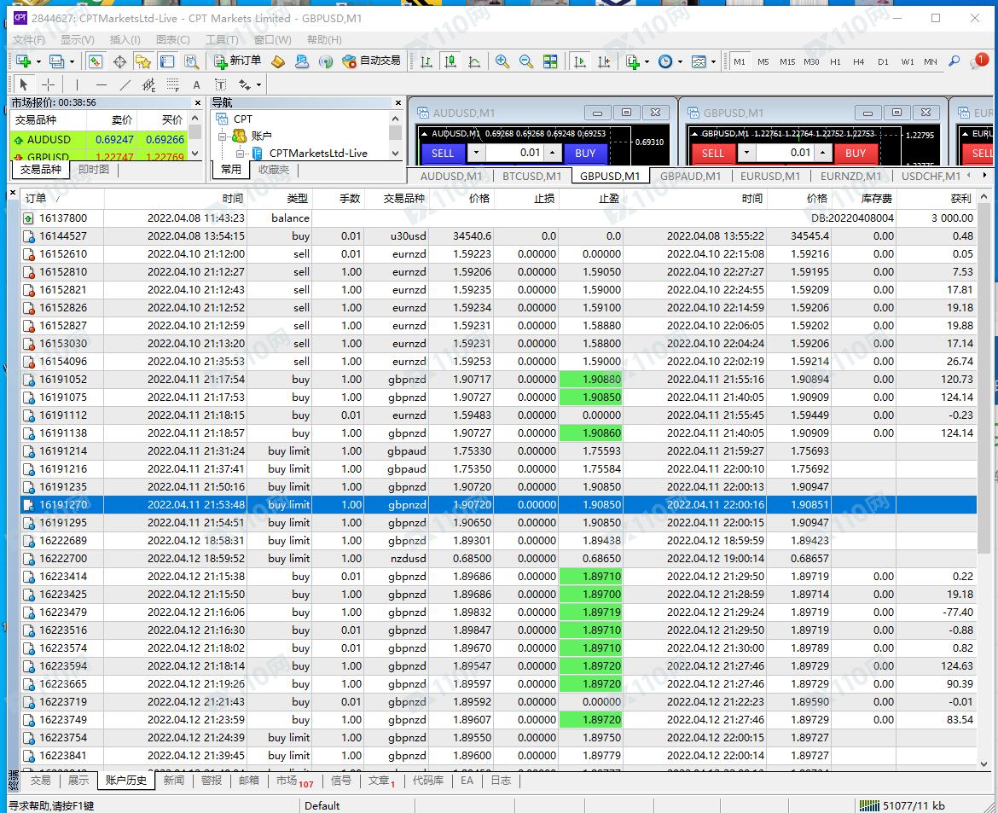Toggle the M5 timeframe button

tap(763, 61)
